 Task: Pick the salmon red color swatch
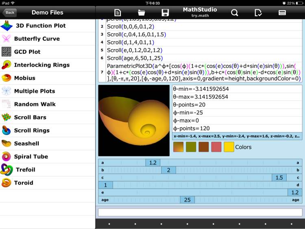pos(216,147)
